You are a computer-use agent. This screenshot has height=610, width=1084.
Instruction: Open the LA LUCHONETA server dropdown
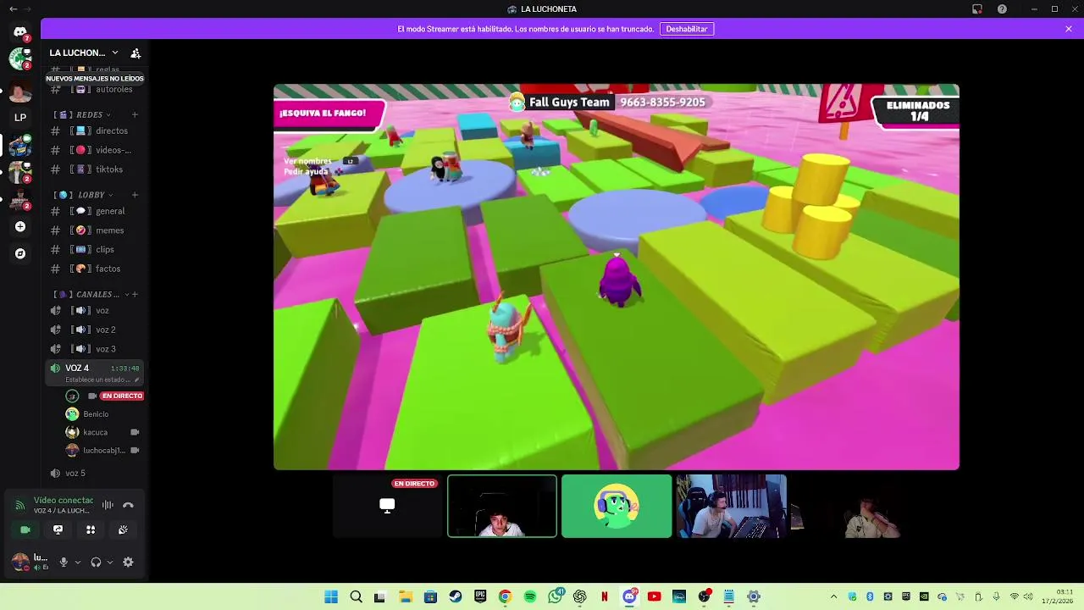(x=83, y=53)
